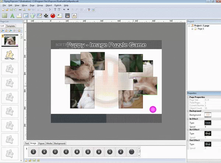Click the grid pattern tool icon
221x163 pixels.
click(x=4, y=15)
